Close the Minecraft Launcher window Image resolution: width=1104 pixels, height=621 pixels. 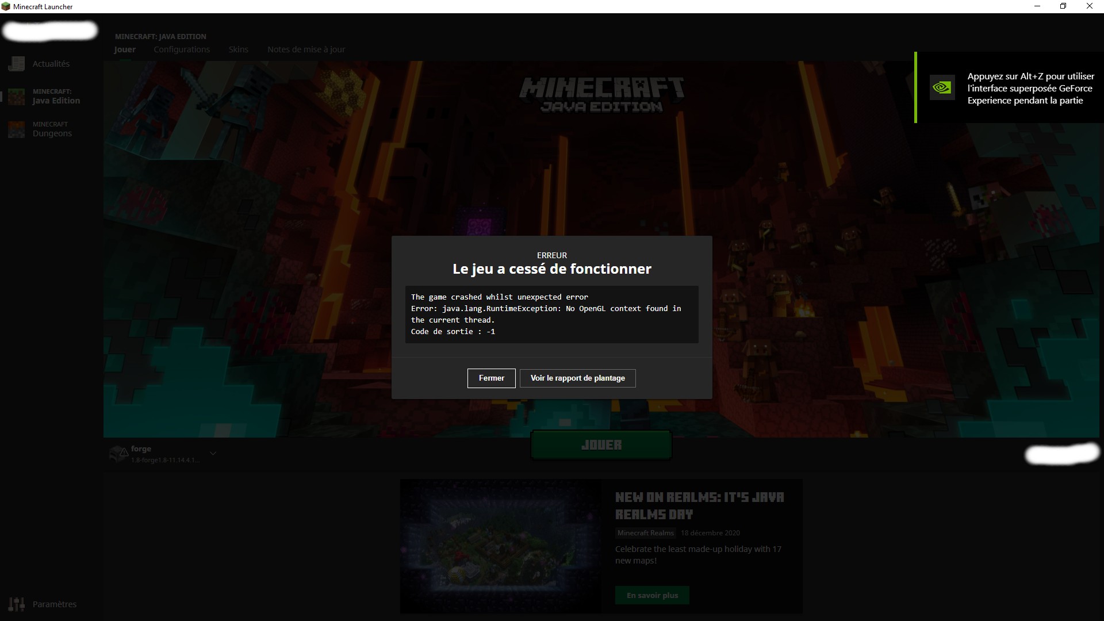1090,6
